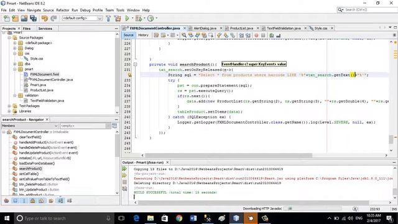This screenshot has height=224, width=398.
Task: Open the Refactor menu
Action: coord(62,10)
